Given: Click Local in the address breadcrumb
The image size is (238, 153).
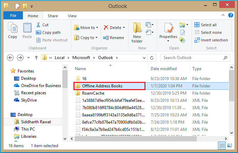Looking at the screenshot, I should pyautogui.click(x=60, y=58).
